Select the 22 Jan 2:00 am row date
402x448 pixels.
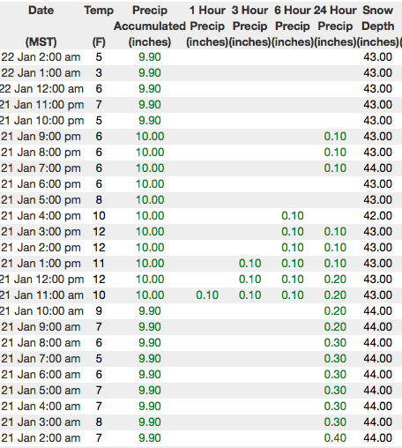tap(41, 57)
